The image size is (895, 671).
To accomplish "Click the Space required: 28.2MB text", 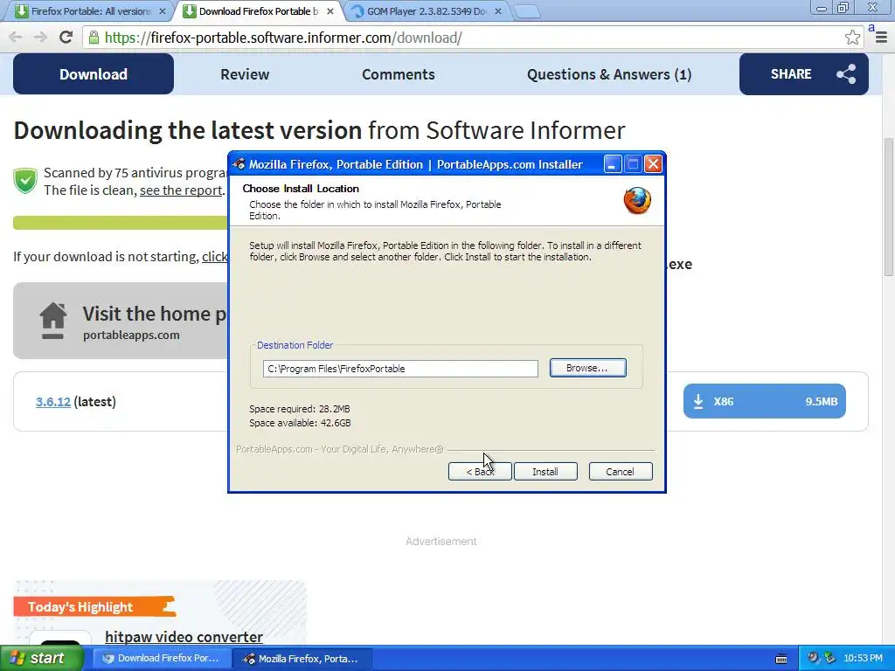I will click(300, 409).
